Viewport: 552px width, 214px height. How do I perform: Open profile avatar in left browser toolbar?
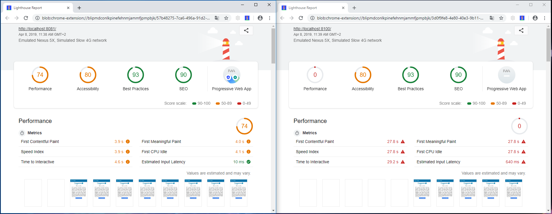260,18
